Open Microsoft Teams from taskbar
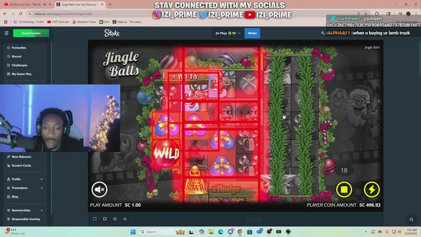Image resolution: width=421 pixels, height=237 pixels. click(259, 232)
